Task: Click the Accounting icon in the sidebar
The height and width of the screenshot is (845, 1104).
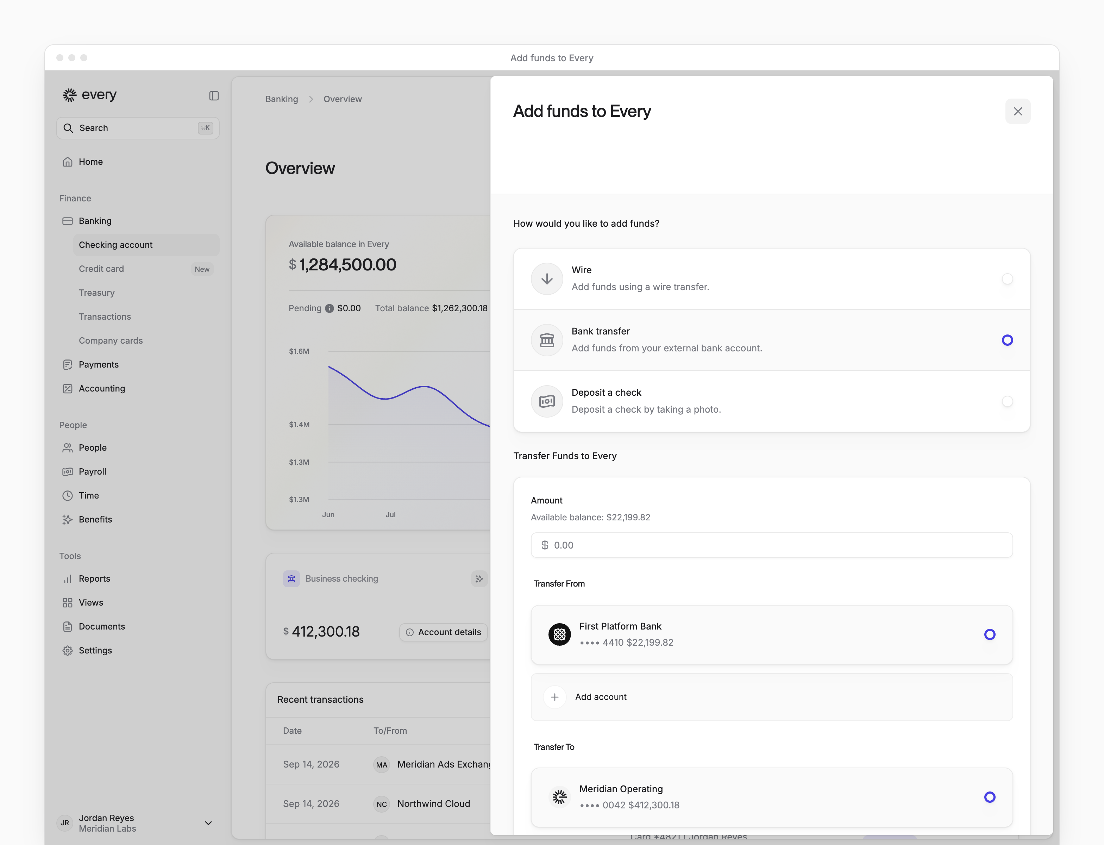Action: [x=67, y=388]
